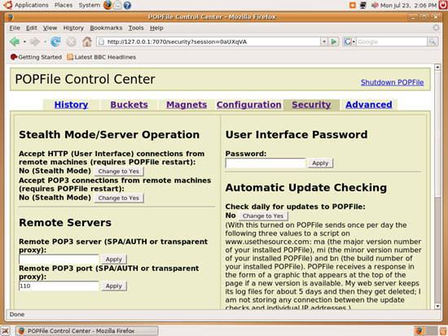Open the search engine chooser dropdown arrow
This screenshot has height=336, width=448.
(354, 41)
